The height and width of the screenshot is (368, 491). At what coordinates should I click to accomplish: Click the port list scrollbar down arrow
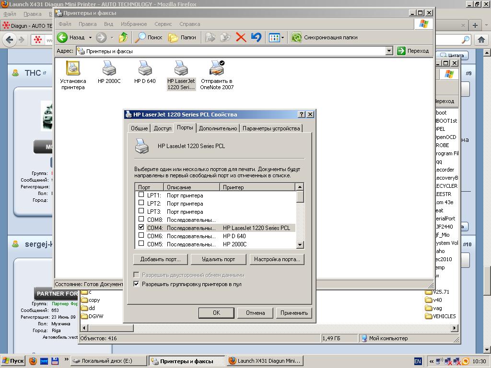(x=300, y=245)
